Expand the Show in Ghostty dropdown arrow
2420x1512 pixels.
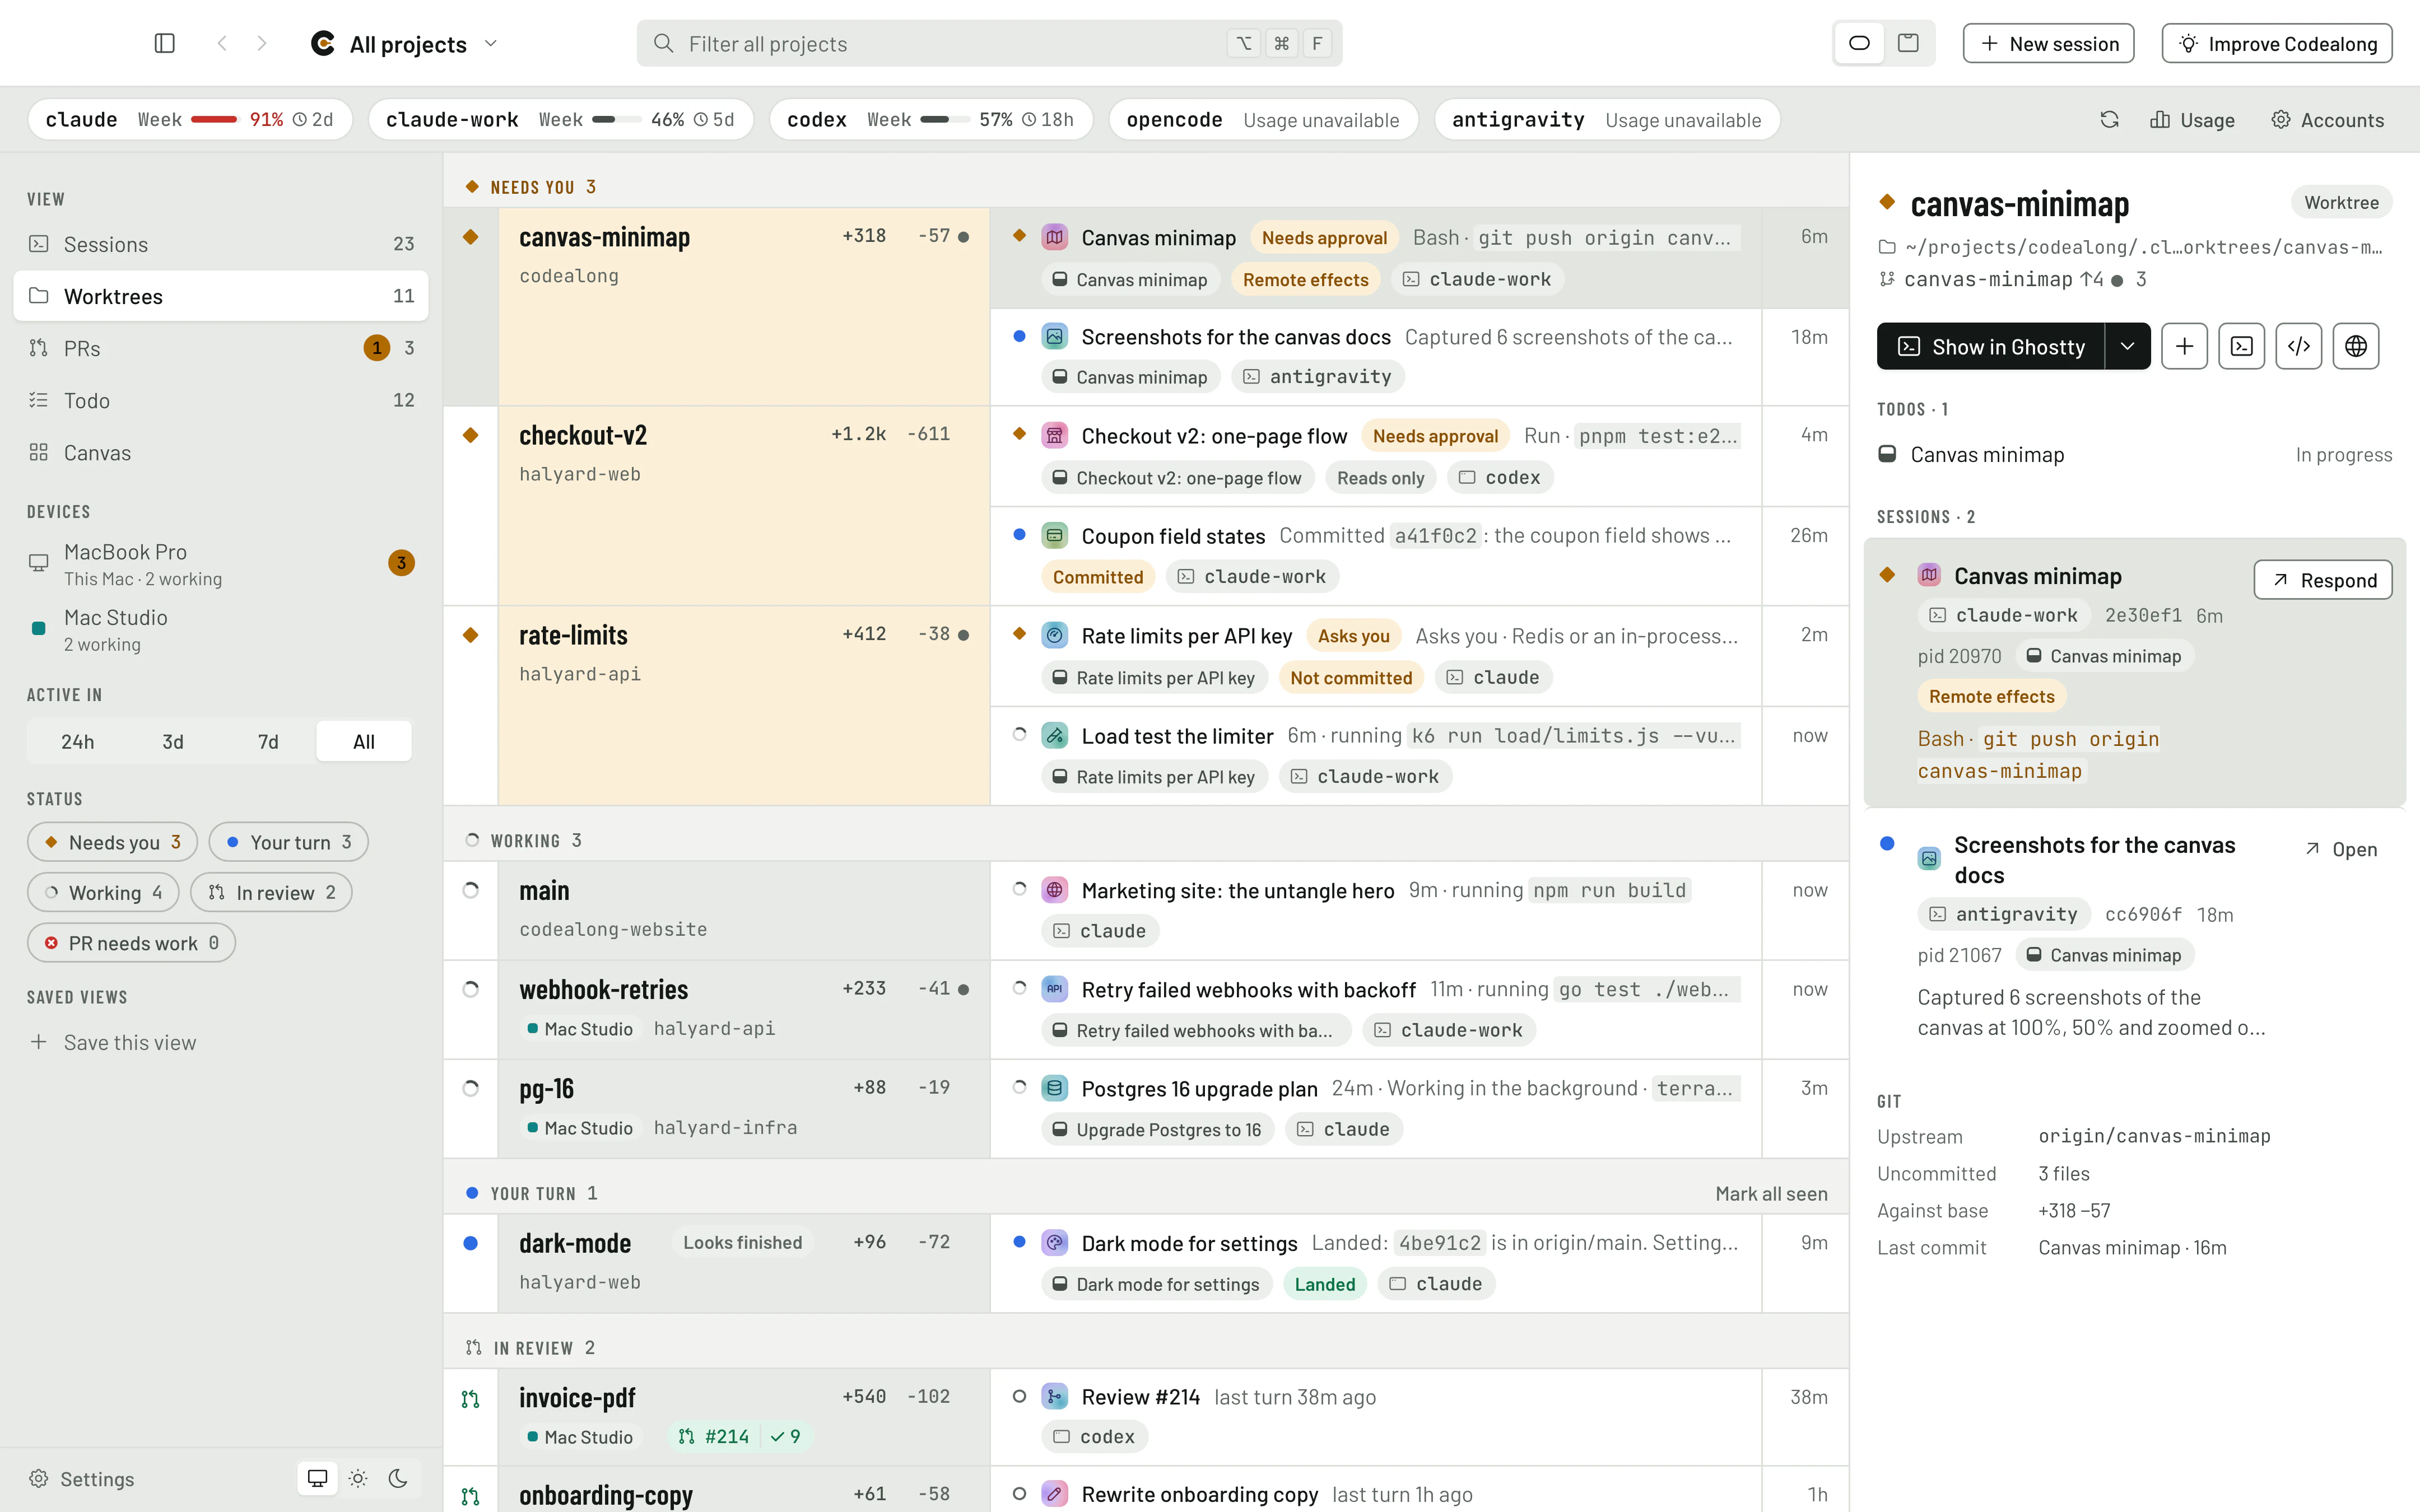pyautogui.click(x=2128, y=346)
